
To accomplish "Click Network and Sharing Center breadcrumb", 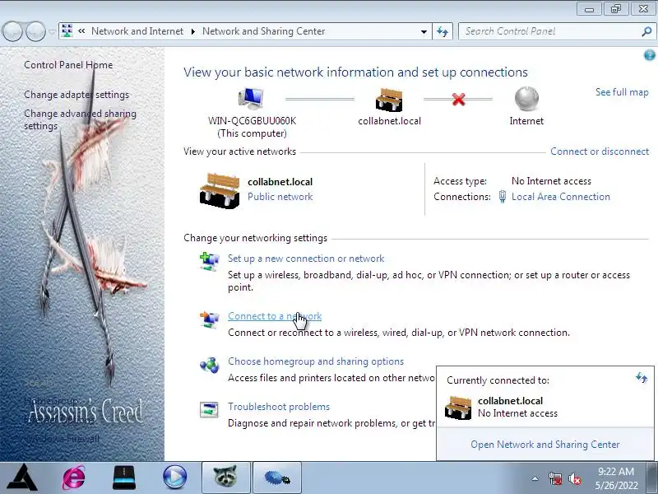I will pos(263,31).
